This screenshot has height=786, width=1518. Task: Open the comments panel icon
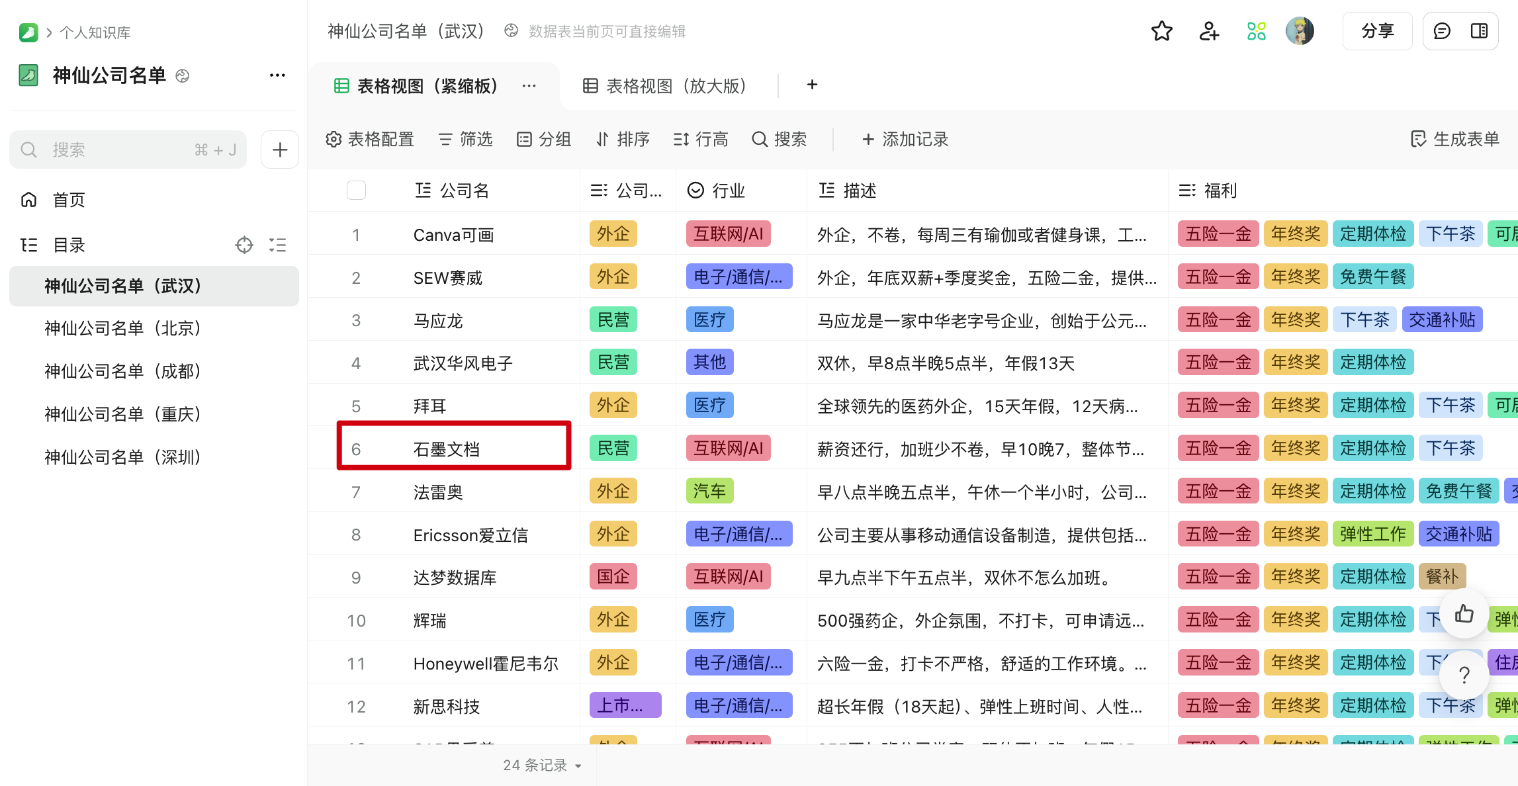(1442, 31)
